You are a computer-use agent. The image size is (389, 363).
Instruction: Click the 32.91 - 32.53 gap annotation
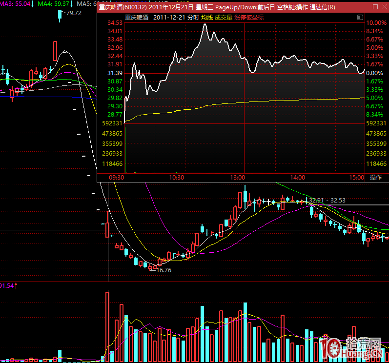tap(327, 201)
